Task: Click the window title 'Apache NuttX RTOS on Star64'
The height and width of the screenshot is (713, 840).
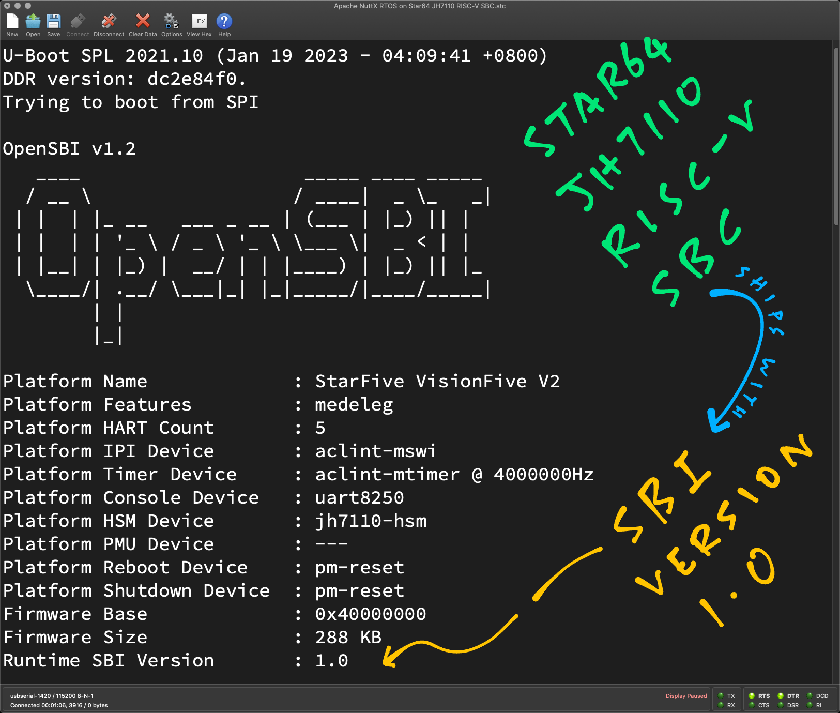Action: (420, 6)
